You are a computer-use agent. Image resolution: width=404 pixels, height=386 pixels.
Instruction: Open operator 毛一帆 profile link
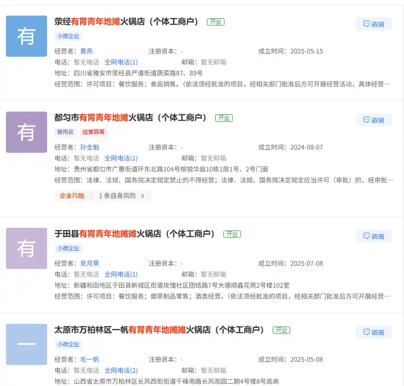(90, 359)
